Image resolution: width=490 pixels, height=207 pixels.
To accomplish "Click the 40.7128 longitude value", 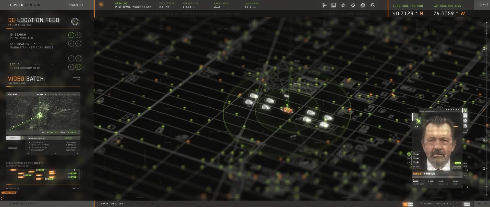I will [x=403, y=14].
